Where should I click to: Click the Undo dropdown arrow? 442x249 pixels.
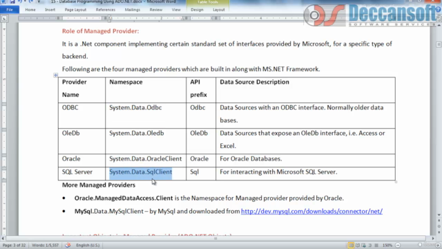point(25,1)
